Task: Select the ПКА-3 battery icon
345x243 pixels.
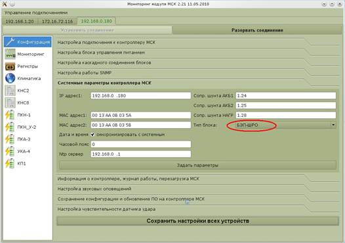Action: coord(10,139)
